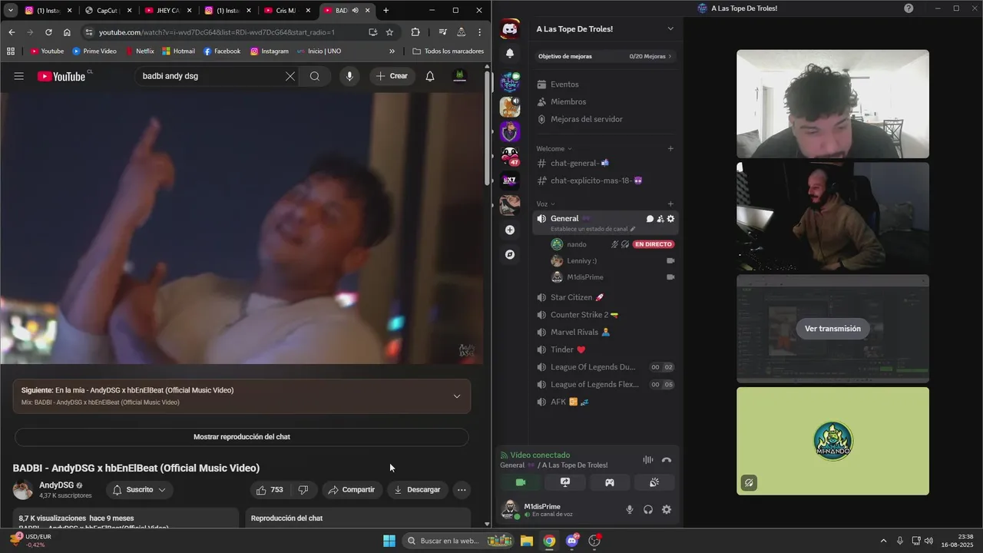Open General voice channel chat bubble
The height and width of the screenshot is (553, 983).
(x=650, y=219)
